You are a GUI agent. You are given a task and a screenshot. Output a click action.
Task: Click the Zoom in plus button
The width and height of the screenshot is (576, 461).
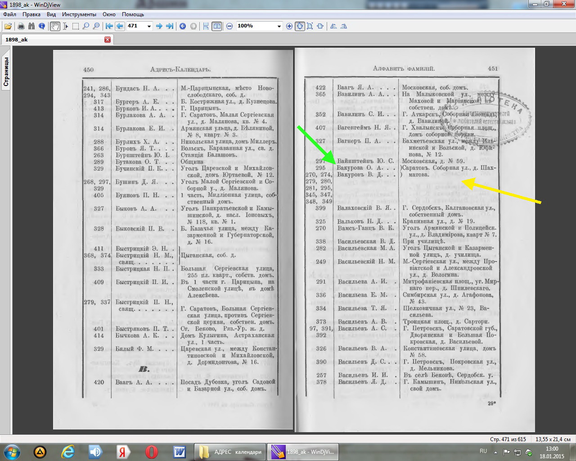coord(289,26)
